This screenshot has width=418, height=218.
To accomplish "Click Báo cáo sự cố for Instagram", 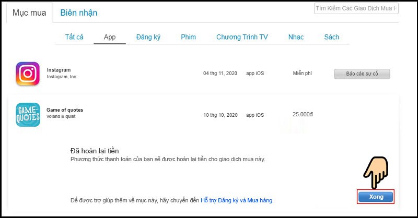I will pyautogui.click(x=362, y=74).
